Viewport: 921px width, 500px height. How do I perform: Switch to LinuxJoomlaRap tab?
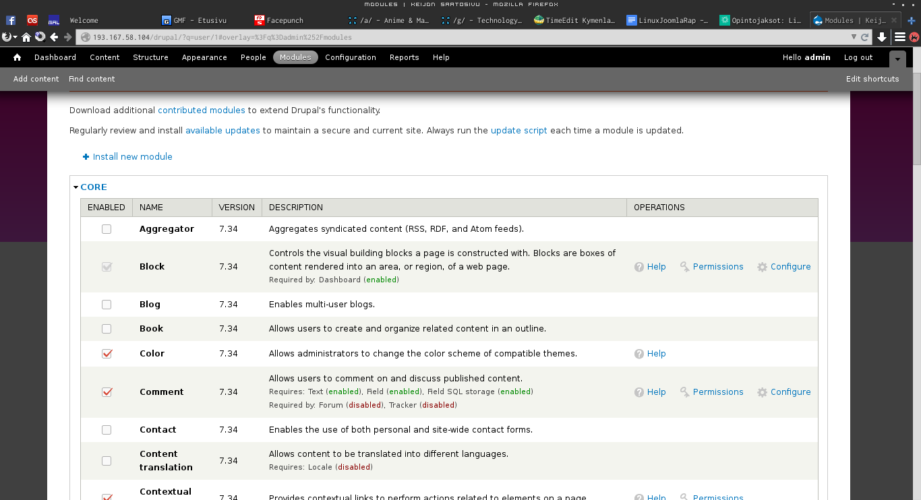click(667, 20)
